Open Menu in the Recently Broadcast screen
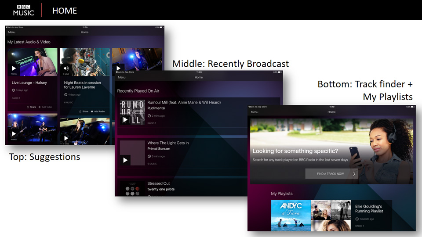The width and height of the screenshot is (422, 237). (x=122, y=77)
